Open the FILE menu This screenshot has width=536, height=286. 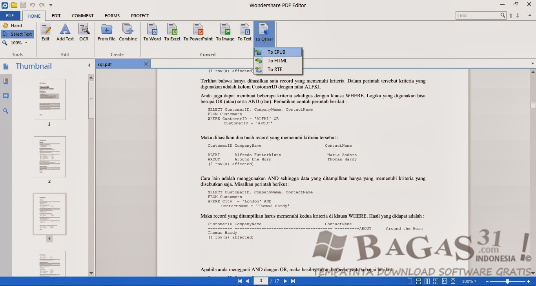[10, 16]
